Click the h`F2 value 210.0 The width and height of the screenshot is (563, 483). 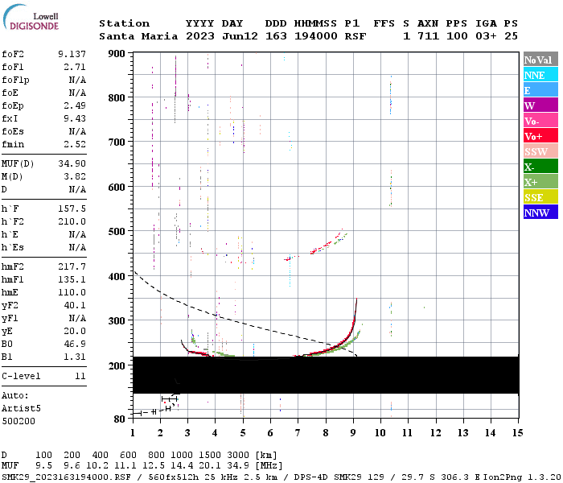72,221
